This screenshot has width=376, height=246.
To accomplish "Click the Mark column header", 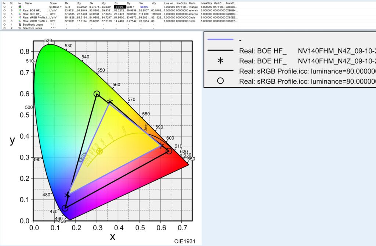I will tap(192, 3).
